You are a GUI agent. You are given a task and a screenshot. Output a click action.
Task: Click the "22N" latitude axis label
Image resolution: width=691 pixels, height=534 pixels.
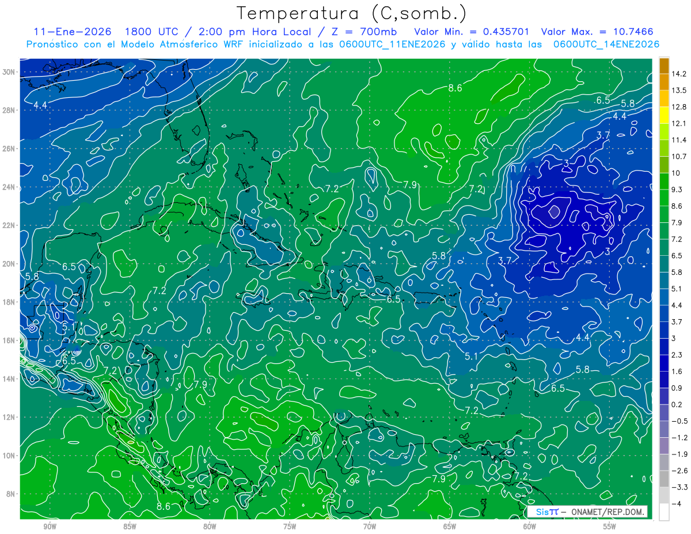pos(10,225)
